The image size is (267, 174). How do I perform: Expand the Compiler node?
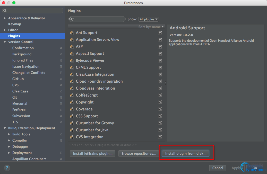click(x=9, y=141)
